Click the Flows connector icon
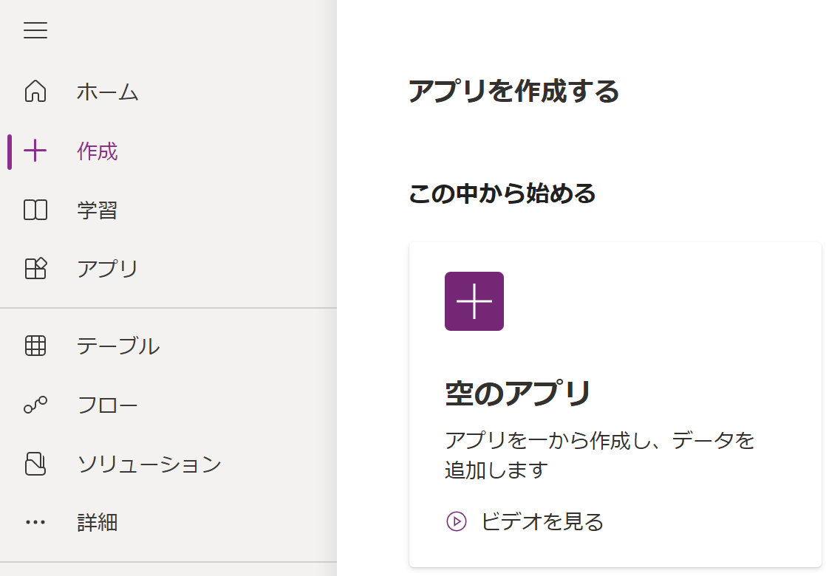Viewport: 826px width, 576px height. pos(35,405)
